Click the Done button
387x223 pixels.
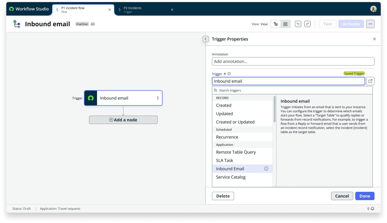coord(365,196)
